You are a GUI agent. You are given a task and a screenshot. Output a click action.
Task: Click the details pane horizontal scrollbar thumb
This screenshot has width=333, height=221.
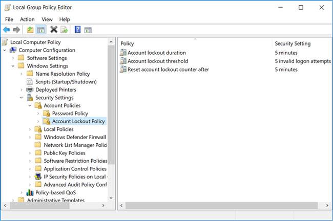pos(221,205)
